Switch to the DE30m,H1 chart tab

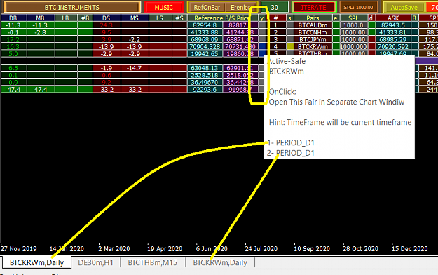(x=95, y=262)
